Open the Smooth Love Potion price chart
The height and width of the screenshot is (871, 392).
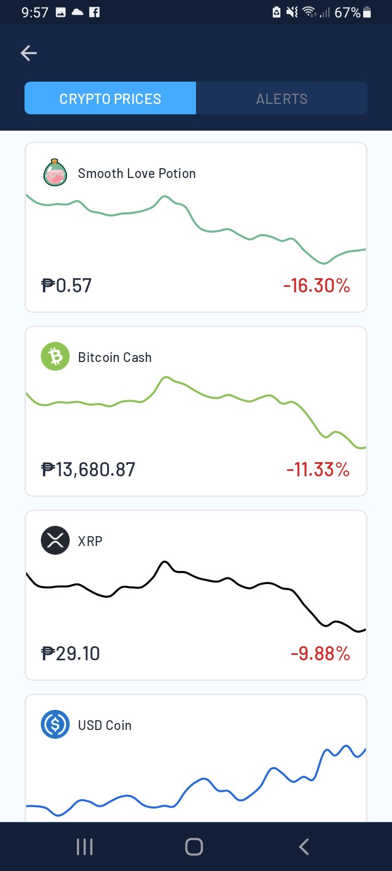tap(196, 229)
